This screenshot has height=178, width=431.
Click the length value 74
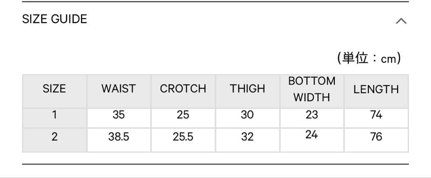pyautogui.click(x=376, y=115)
